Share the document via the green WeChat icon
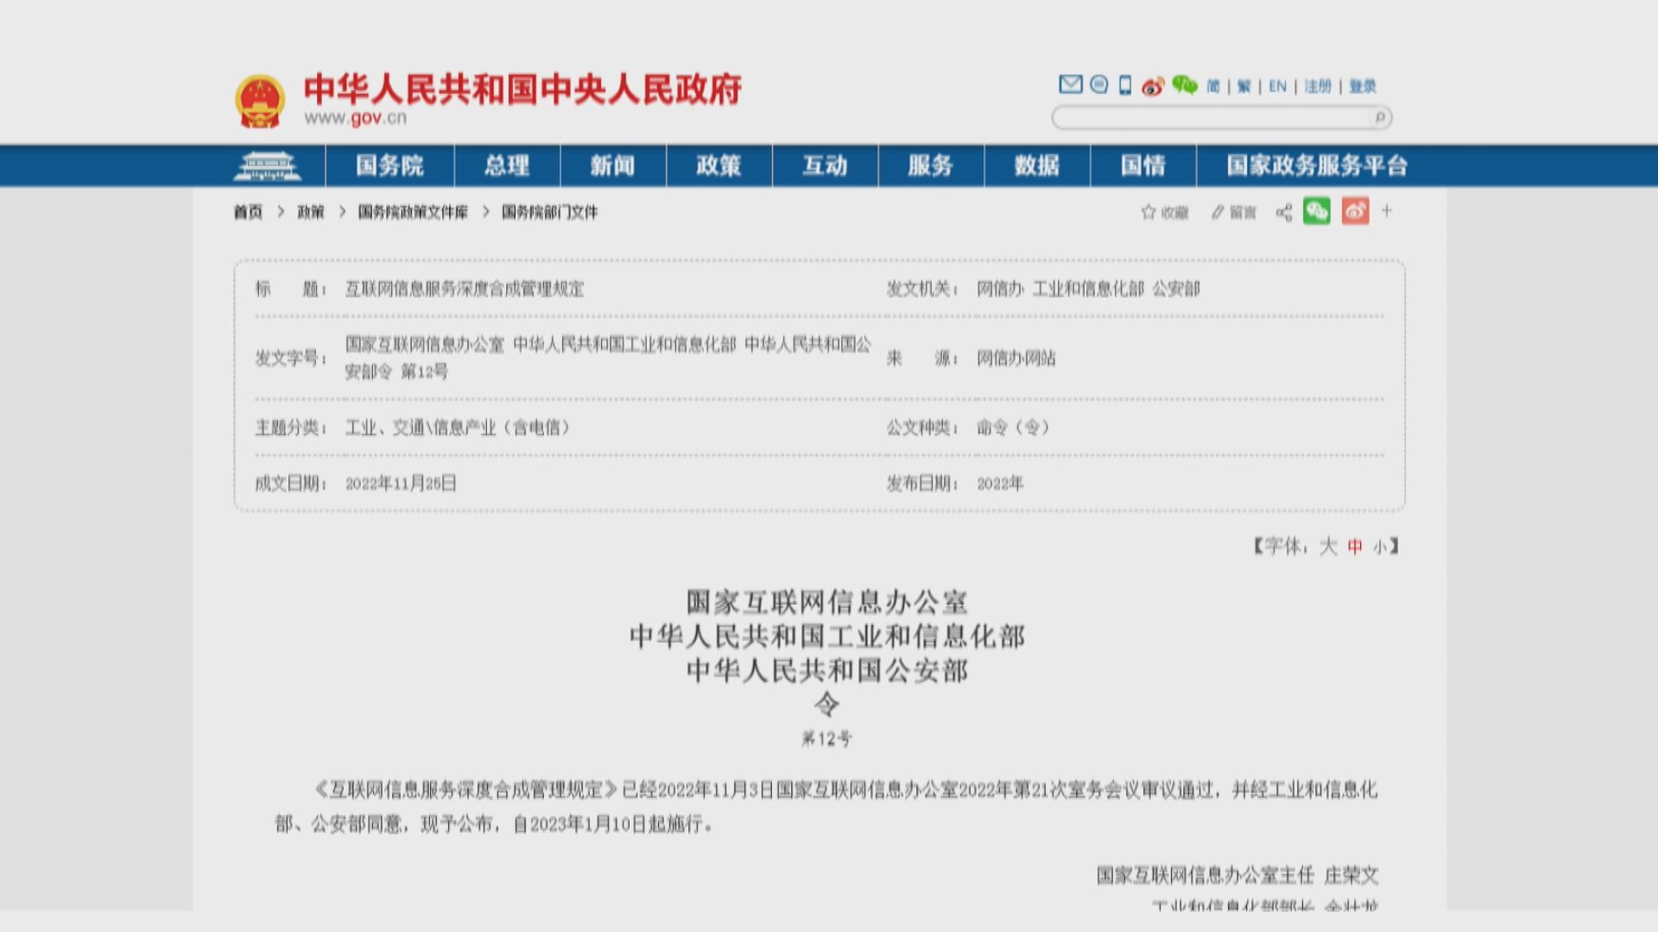The image size is (1658, 932). pos(1316,211)
